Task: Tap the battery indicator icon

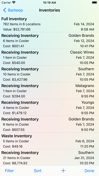Action: (94, 3)
